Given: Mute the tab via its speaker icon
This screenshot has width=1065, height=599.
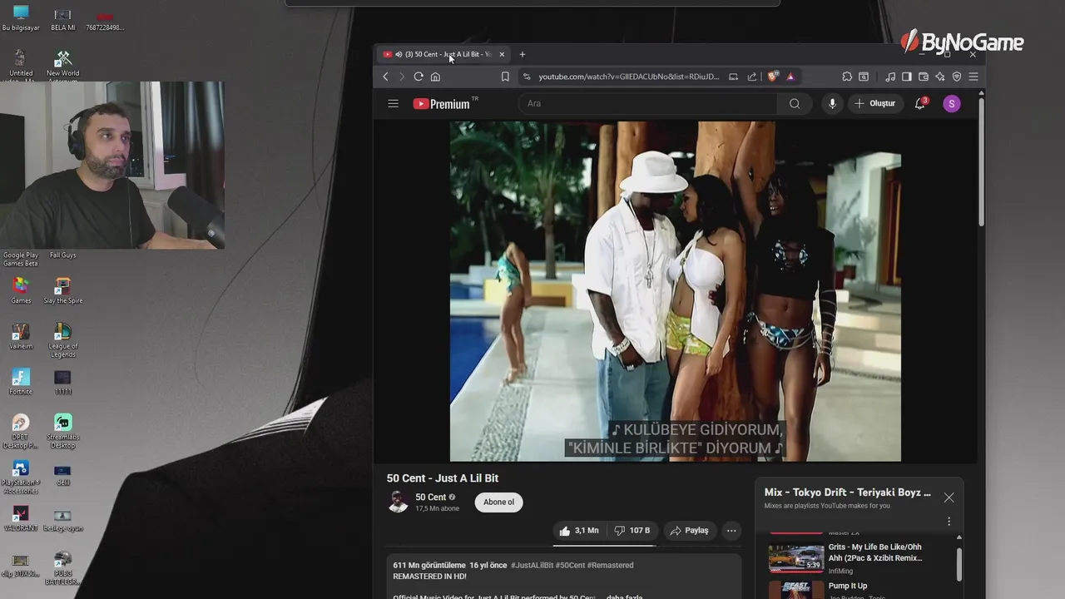Looking at the screenshot, I should point(399,54).
